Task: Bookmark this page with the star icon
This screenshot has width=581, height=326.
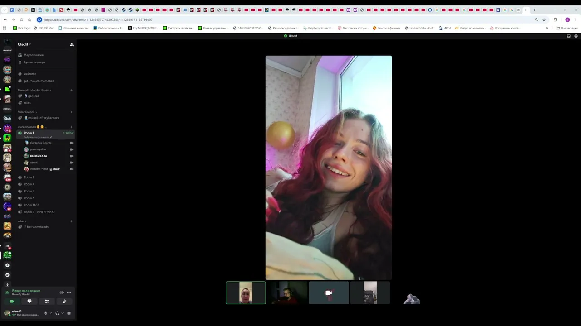Action: pos(544,20)
